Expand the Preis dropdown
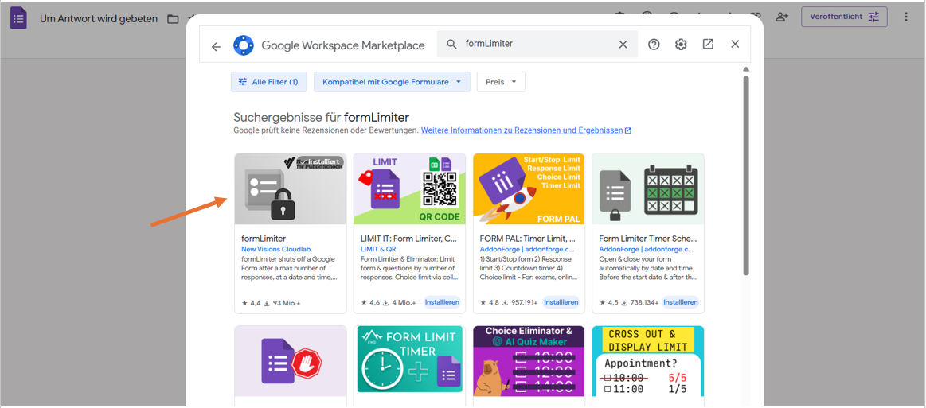The image size is (926, 408). click(x=501, y=82)
